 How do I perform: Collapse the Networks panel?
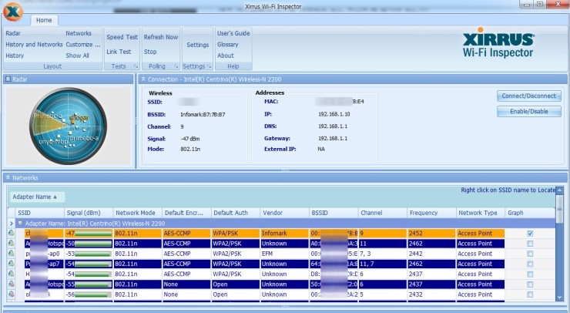8,177
